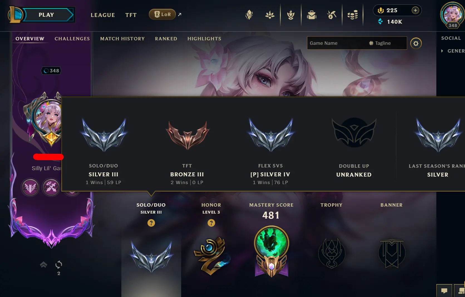
Task: Switch to the Challenges tab
Action: [x=72, y=39]
